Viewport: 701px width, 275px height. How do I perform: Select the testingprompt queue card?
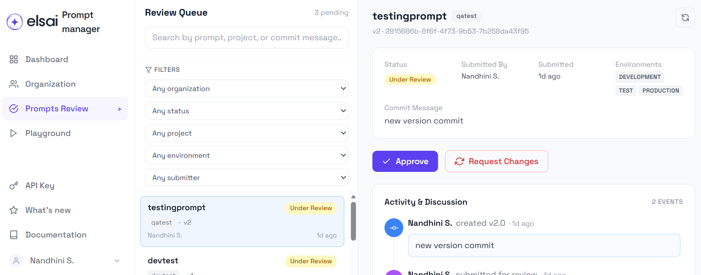(x=242, y=221)
